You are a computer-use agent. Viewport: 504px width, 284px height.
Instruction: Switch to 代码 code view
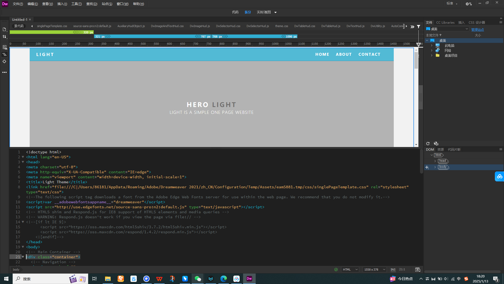235,12
